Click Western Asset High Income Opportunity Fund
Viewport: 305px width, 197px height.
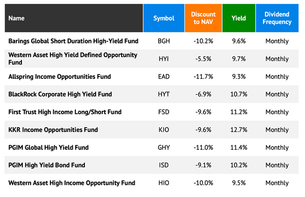[72, 183]
